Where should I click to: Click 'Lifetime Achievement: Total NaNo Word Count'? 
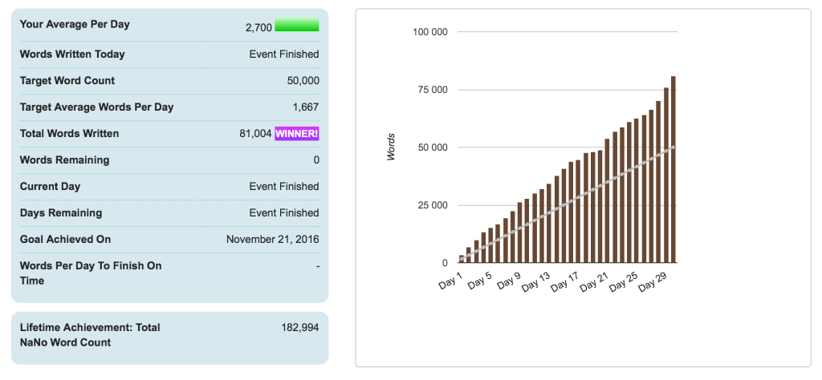coord(90,335)
